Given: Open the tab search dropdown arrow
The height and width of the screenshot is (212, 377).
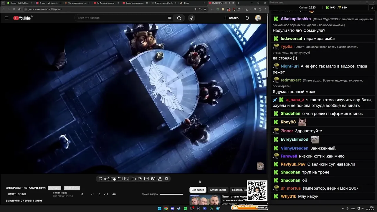Looking at the screenshot, I should tap(3, 3).
